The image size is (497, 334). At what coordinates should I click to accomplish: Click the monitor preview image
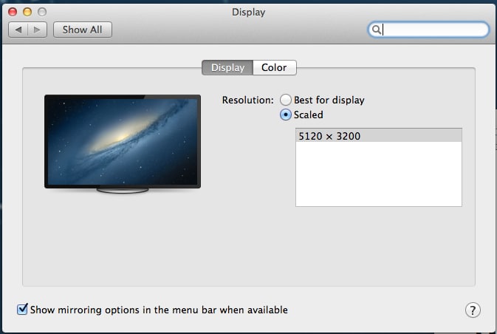(x=123, y=143)
